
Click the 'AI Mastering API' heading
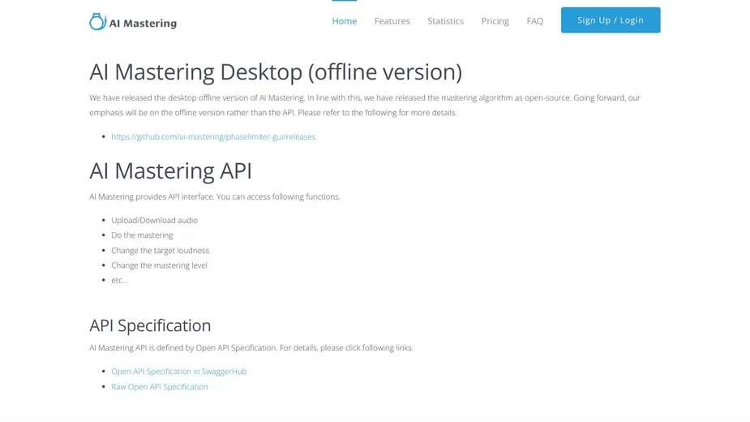pos(171,170)
